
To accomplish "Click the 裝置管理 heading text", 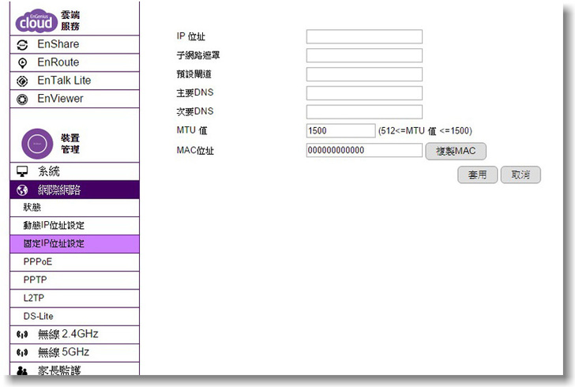I will (70, 144).
